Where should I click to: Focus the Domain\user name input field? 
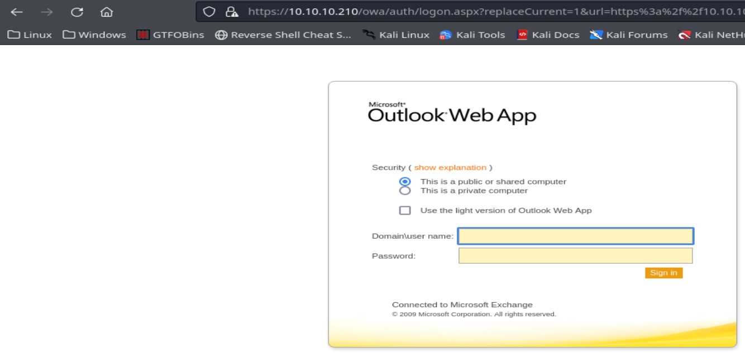point(575,236)
